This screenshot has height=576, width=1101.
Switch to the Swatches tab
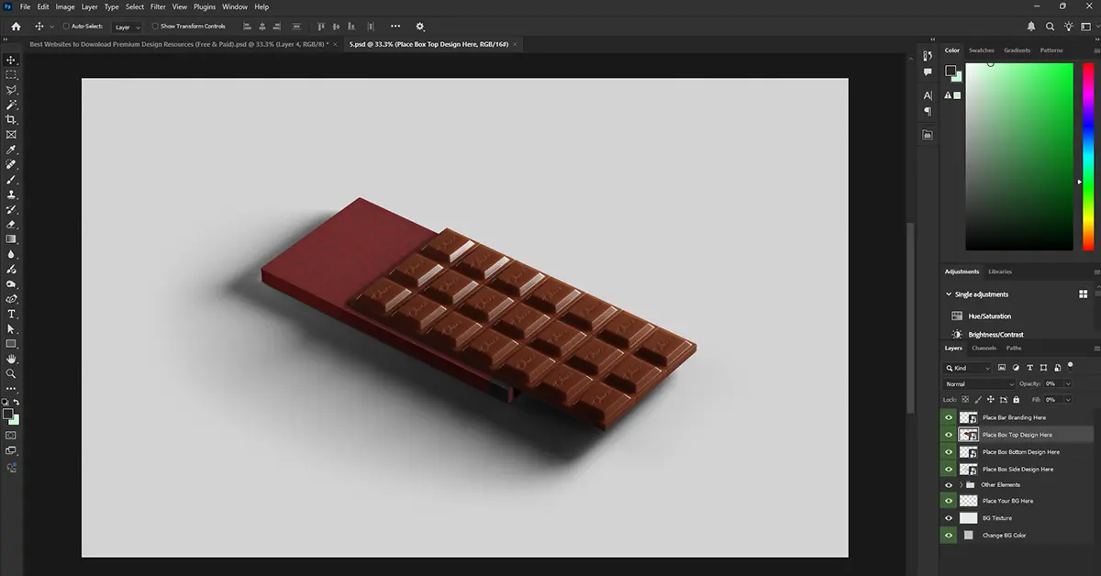(981, 50)
